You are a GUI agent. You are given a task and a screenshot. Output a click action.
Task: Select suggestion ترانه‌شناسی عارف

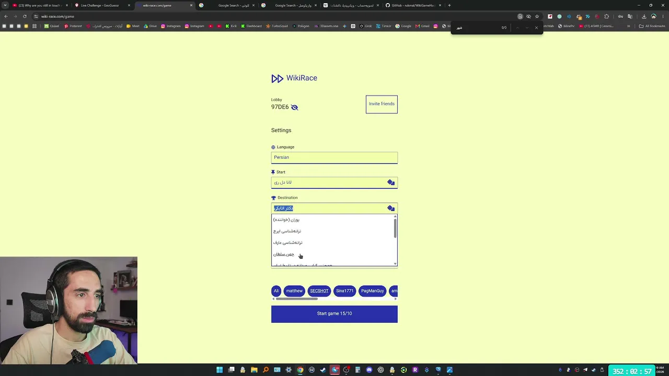pyautogui.click(x=332, y=243)
